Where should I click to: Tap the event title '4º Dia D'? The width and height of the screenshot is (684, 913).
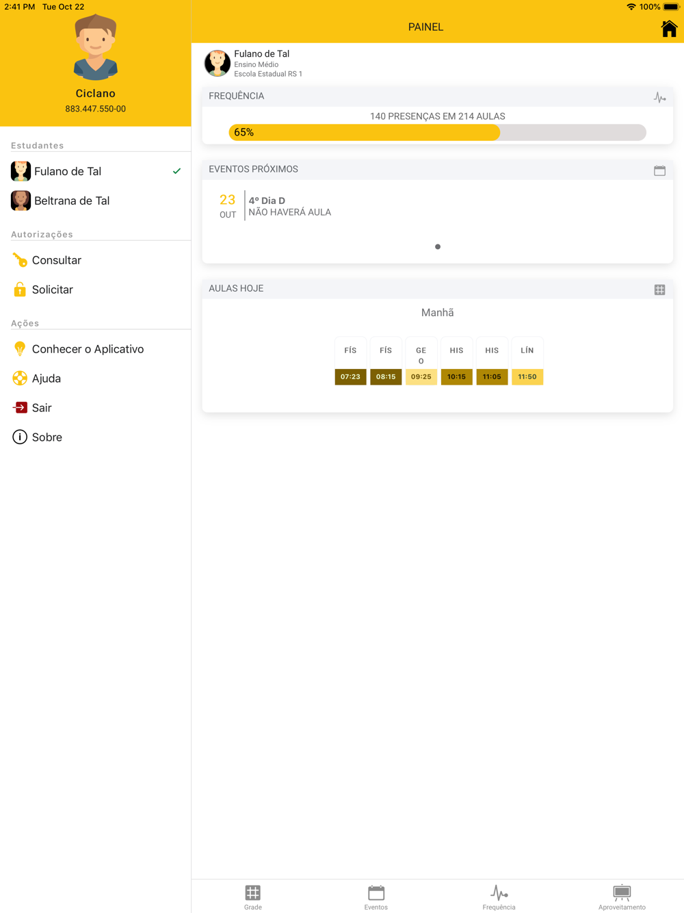[267, 201]
